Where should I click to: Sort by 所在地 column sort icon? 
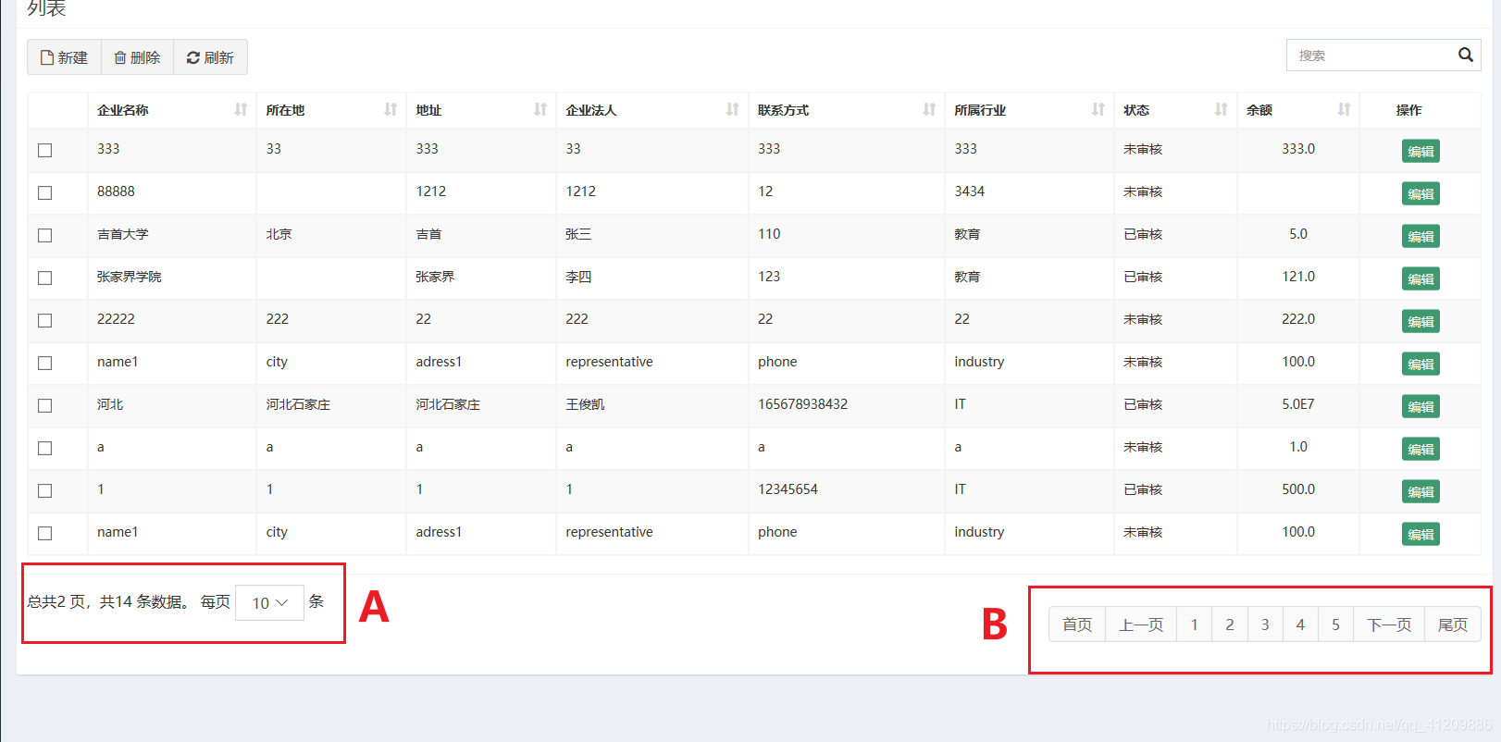(x=391, y=110)
